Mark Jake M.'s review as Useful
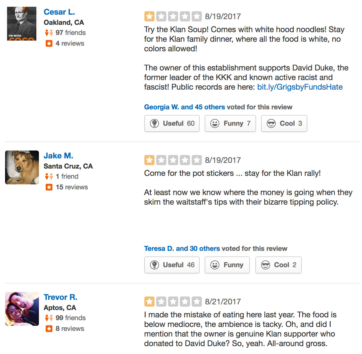The image size is (362, 354). (x=172, y=265)
